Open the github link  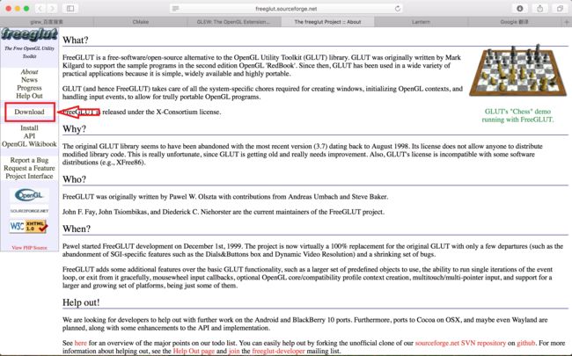click(x=525, y=343)
